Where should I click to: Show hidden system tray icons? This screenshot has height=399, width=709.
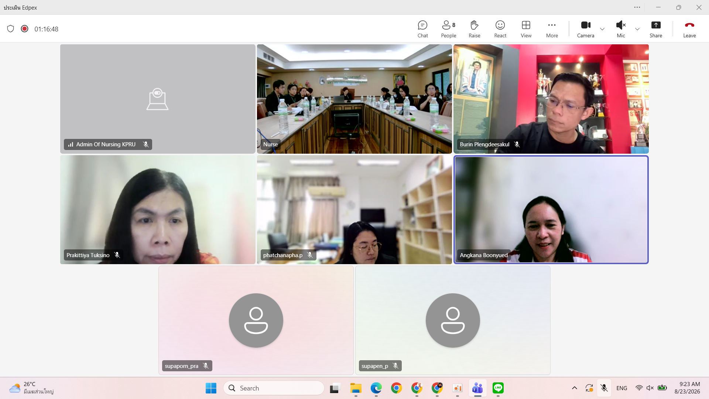point(574,388)
